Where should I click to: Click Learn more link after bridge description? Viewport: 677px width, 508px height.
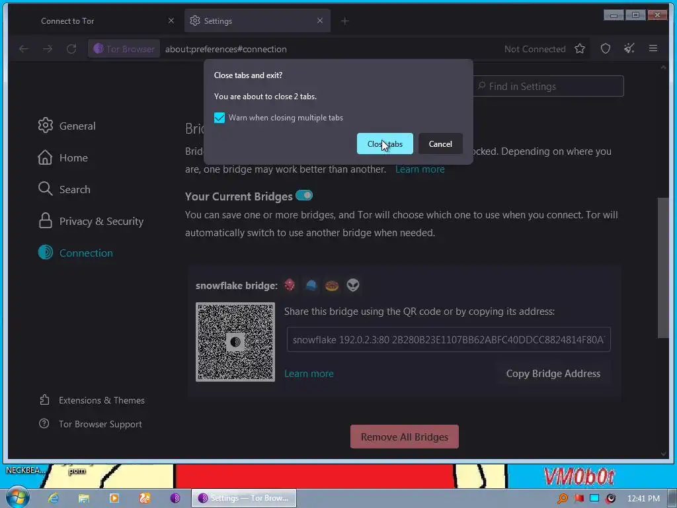pos(420,169)
